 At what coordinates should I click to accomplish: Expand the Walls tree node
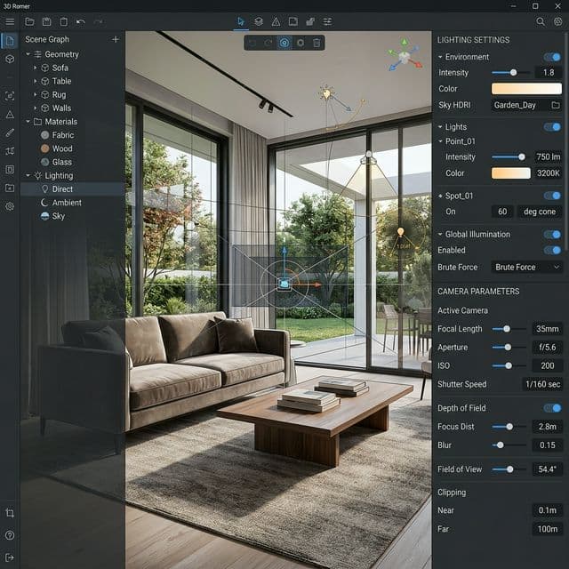pyautogui.click(x=36, y=108)
